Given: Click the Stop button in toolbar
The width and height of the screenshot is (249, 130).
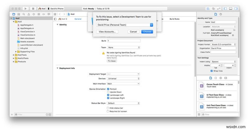Looking at the screenshot, I should pyautogui.click(x=33, y=9).
